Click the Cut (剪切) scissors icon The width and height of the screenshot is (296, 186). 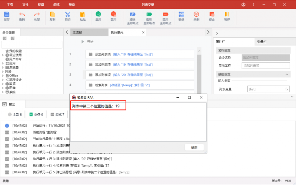tap(68, 15)
